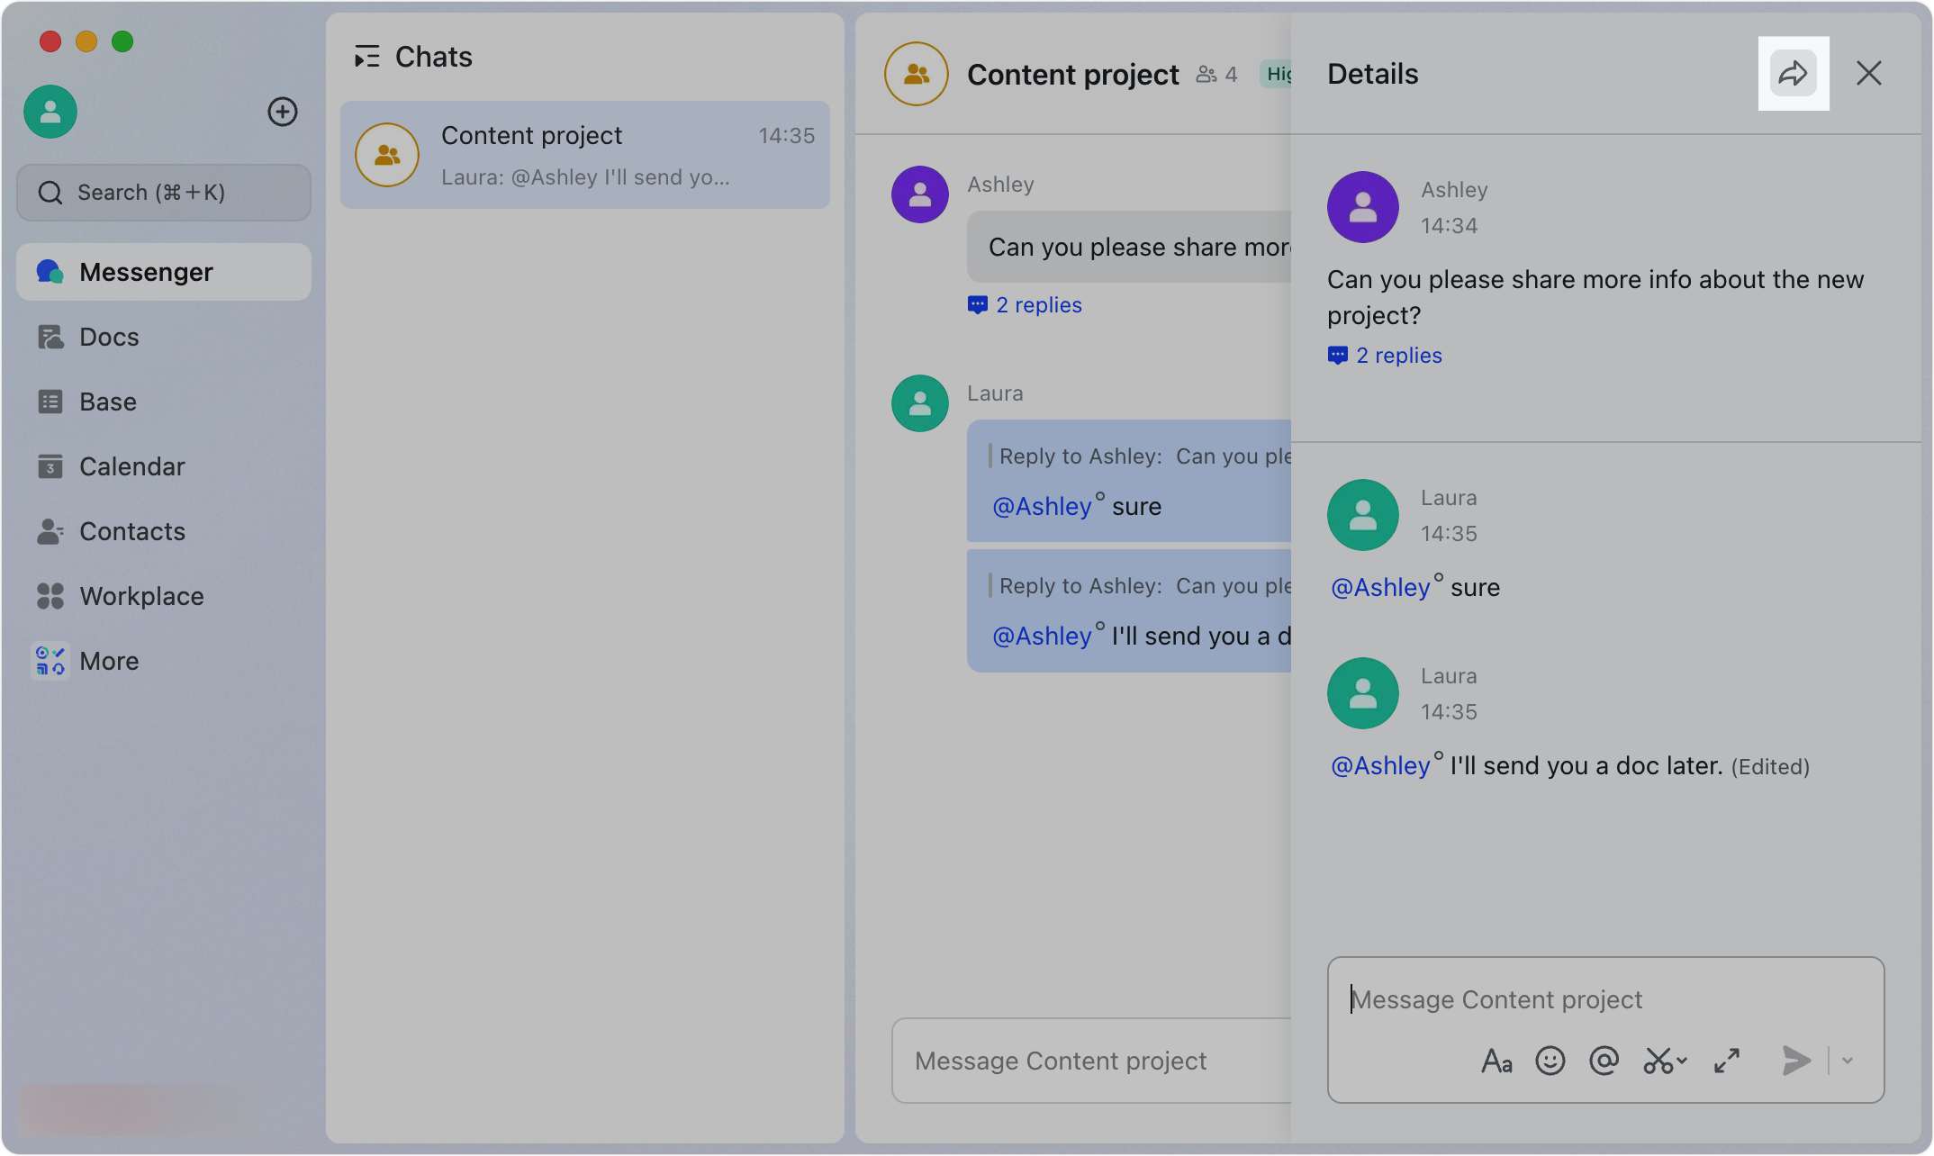The image size is (1934, 1156).
Task: Expand the message composer with the arrows icon
Action: (1726, 1061)
